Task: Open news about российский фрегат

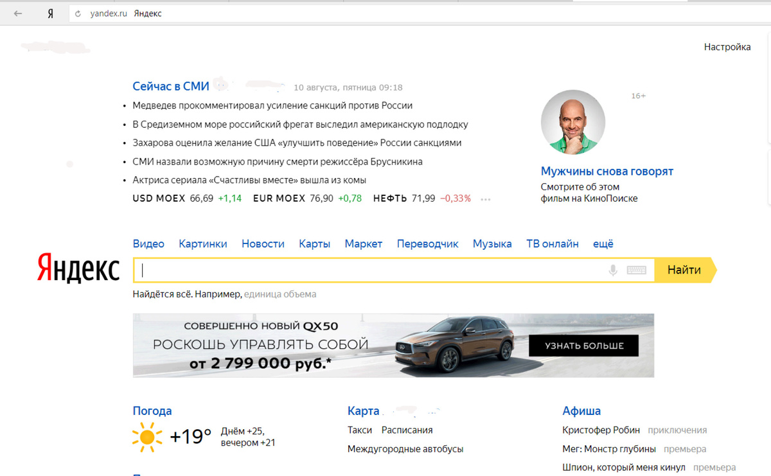Action: click(300, 124)
